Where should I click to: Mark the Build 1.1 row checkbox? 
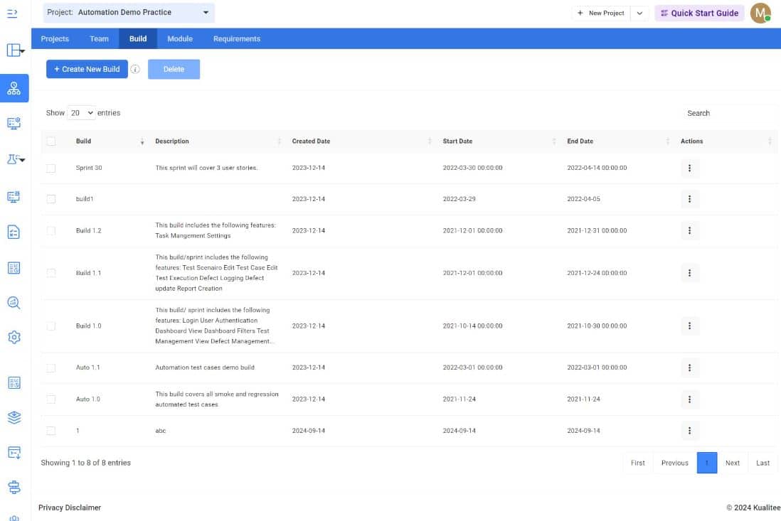pos(51,273)
